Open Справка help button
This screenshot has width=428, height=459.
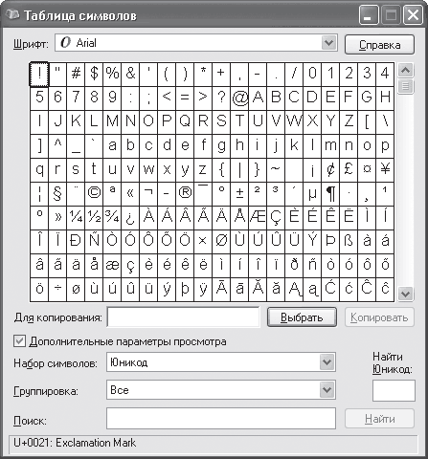point(379,45)
